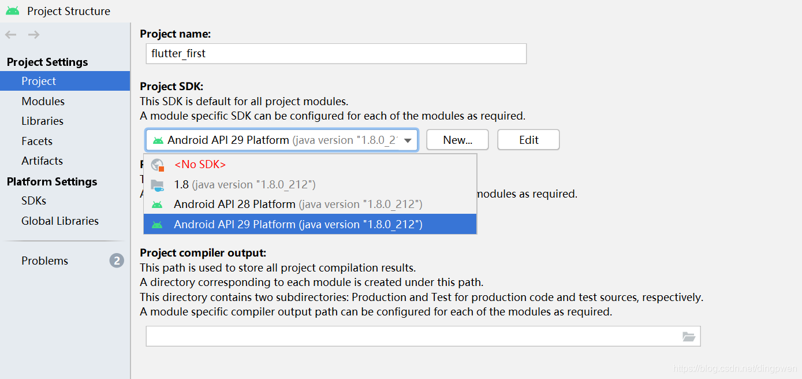
Task: Collapse the Project SDK dropdown arrow
Action: click(x=408, y=140)
